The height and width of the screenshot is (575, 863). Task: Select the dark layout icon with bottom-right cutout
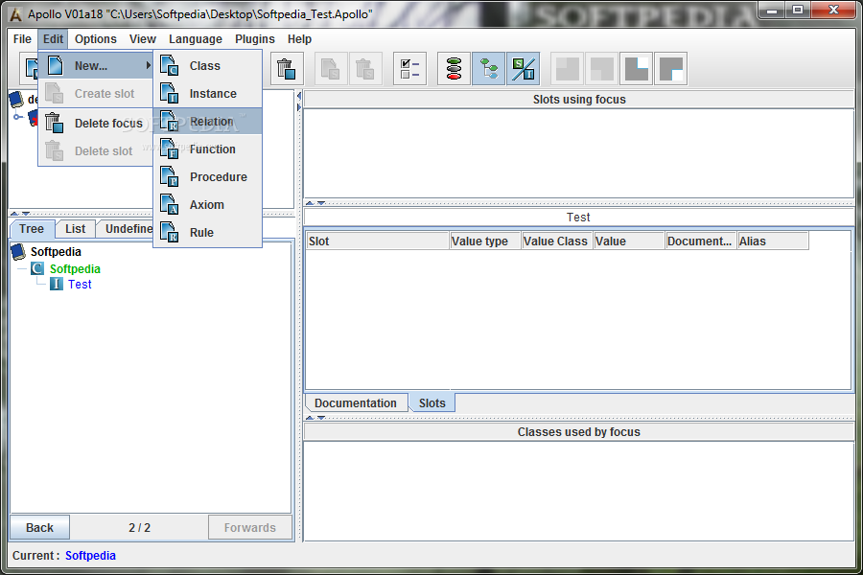[671, 69]
